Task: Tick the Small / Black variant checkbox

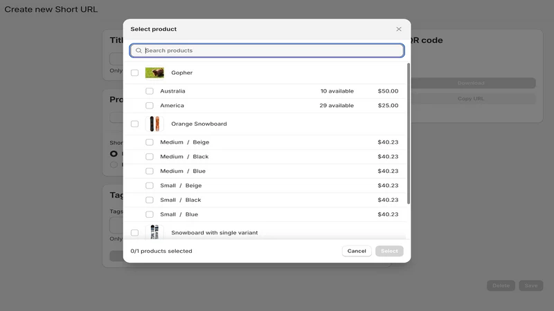Action: coord(150,200)
